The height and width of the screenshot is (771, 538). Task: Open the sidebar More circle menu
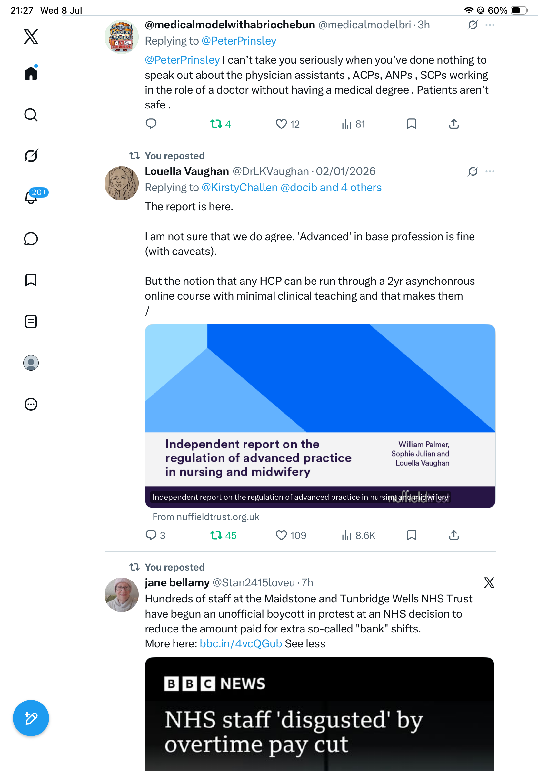31,404
